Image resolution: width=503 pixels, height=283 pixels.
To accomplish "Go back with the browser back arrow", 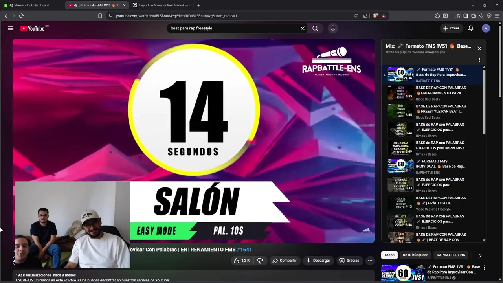I will point(6,16).
